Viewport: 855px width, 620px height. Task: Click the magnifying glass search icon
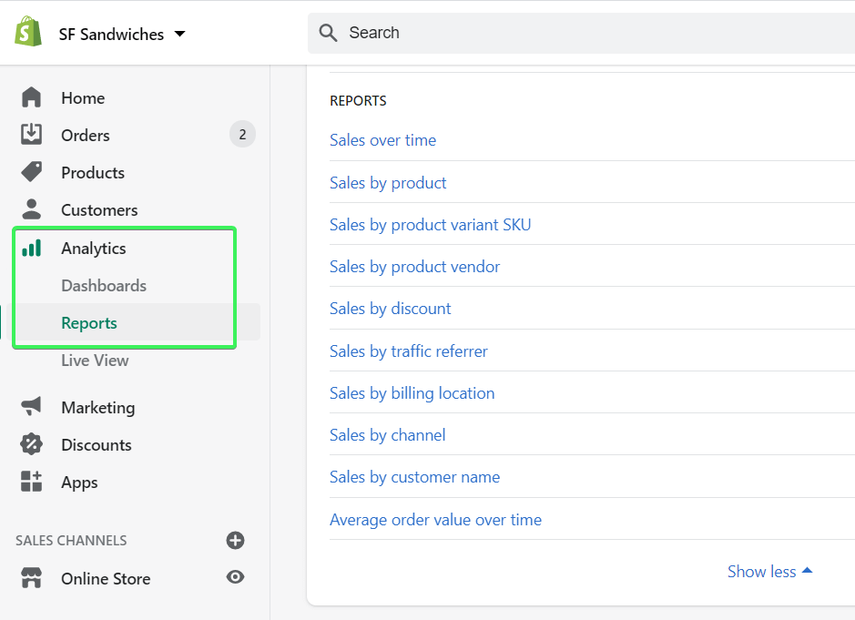[x=328, y=33]
